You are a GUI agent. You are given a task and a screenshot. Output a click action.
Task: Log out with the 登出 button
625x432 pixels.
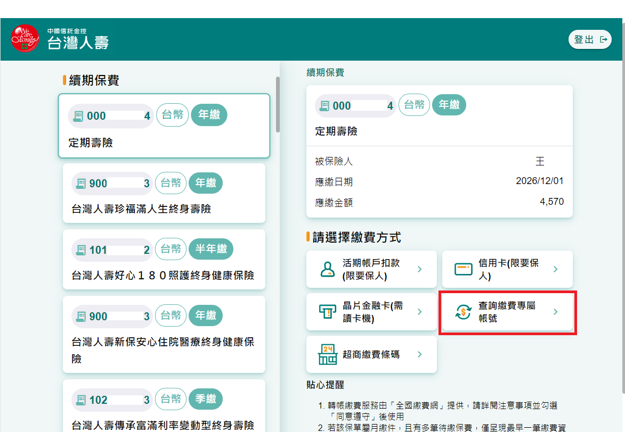(590, 39)
